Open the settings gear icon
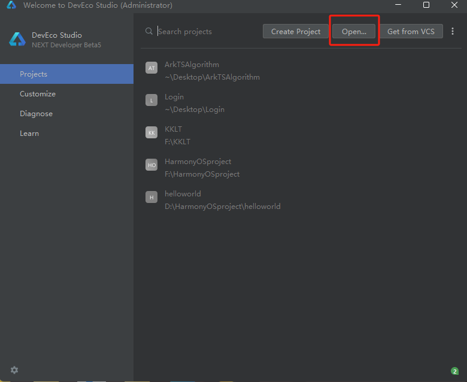This screenshot has width=467, height=382. (x=14, y=370)
